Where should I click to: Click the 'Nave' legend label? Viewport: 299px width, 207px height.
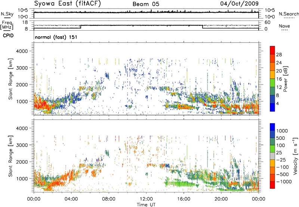[x=284, y=26]
